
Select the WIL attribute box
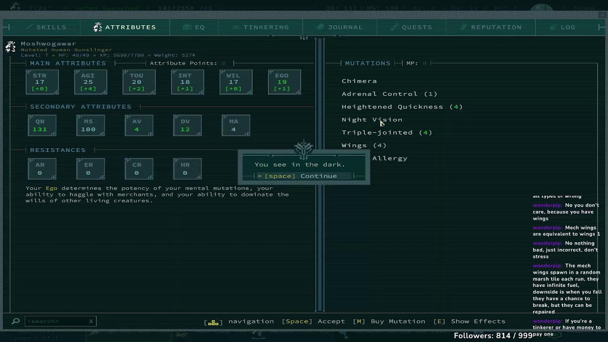point(236,82)
